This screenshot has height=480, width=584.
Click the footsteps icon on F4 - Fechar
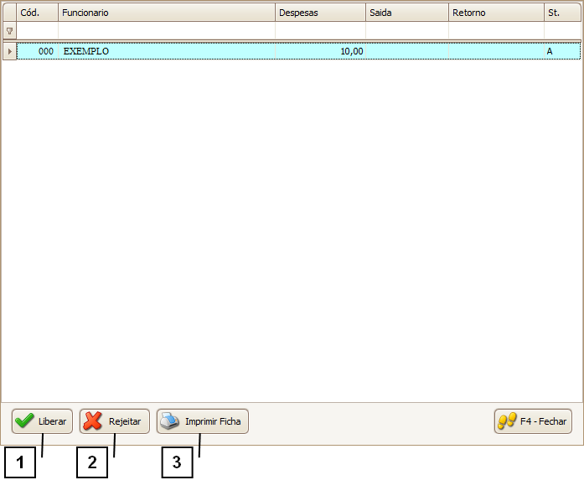pyautogui.click(x=507, y=421)
